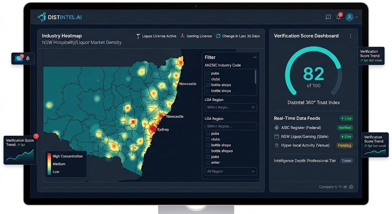Collapse the Filter panel with minus icon
Image resolution: width=392 pixels, height=214 pixels.
255,57
